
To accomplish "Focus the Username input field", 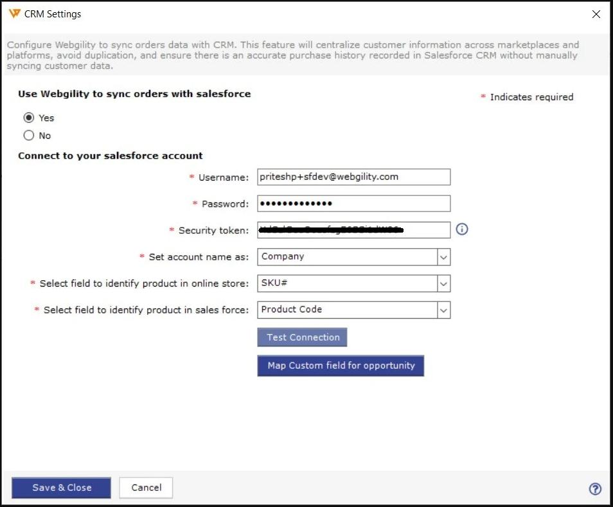I will click(x=353, y=177).
